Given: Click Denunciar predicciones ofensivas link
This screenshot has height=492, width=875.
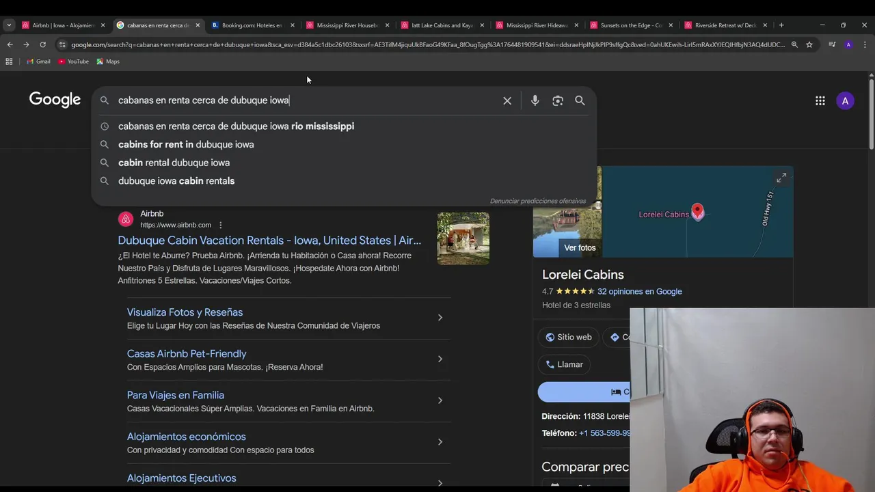Looking at the screenshot, I should pos(538,201).
